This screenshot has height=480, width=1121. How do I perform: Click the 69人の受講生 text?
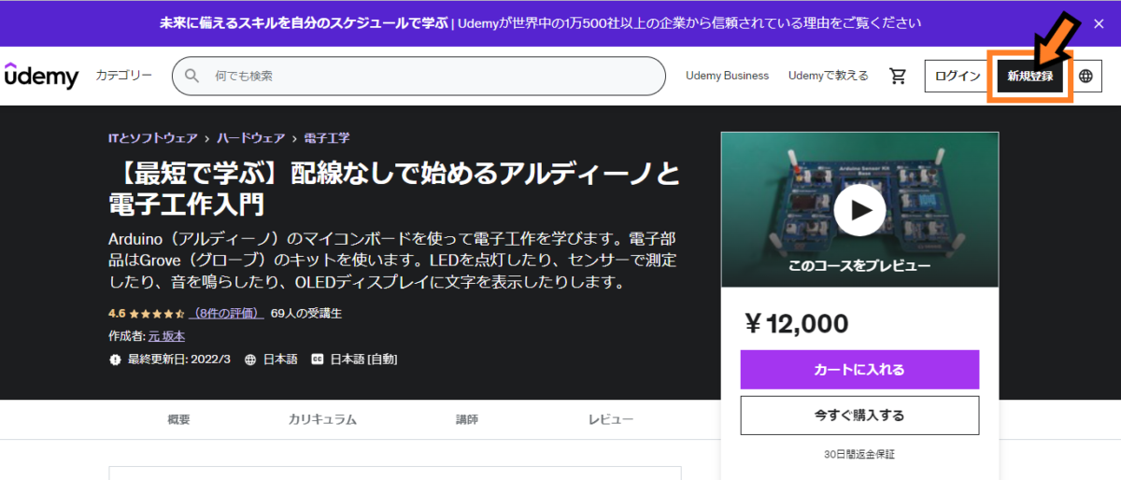tap(305, 314)
